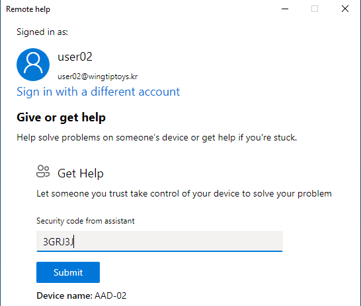The width and height of the screenshot is (361, 306).
Task: Click the disabled maximize button in title bar
Action: tap(315, 9)
